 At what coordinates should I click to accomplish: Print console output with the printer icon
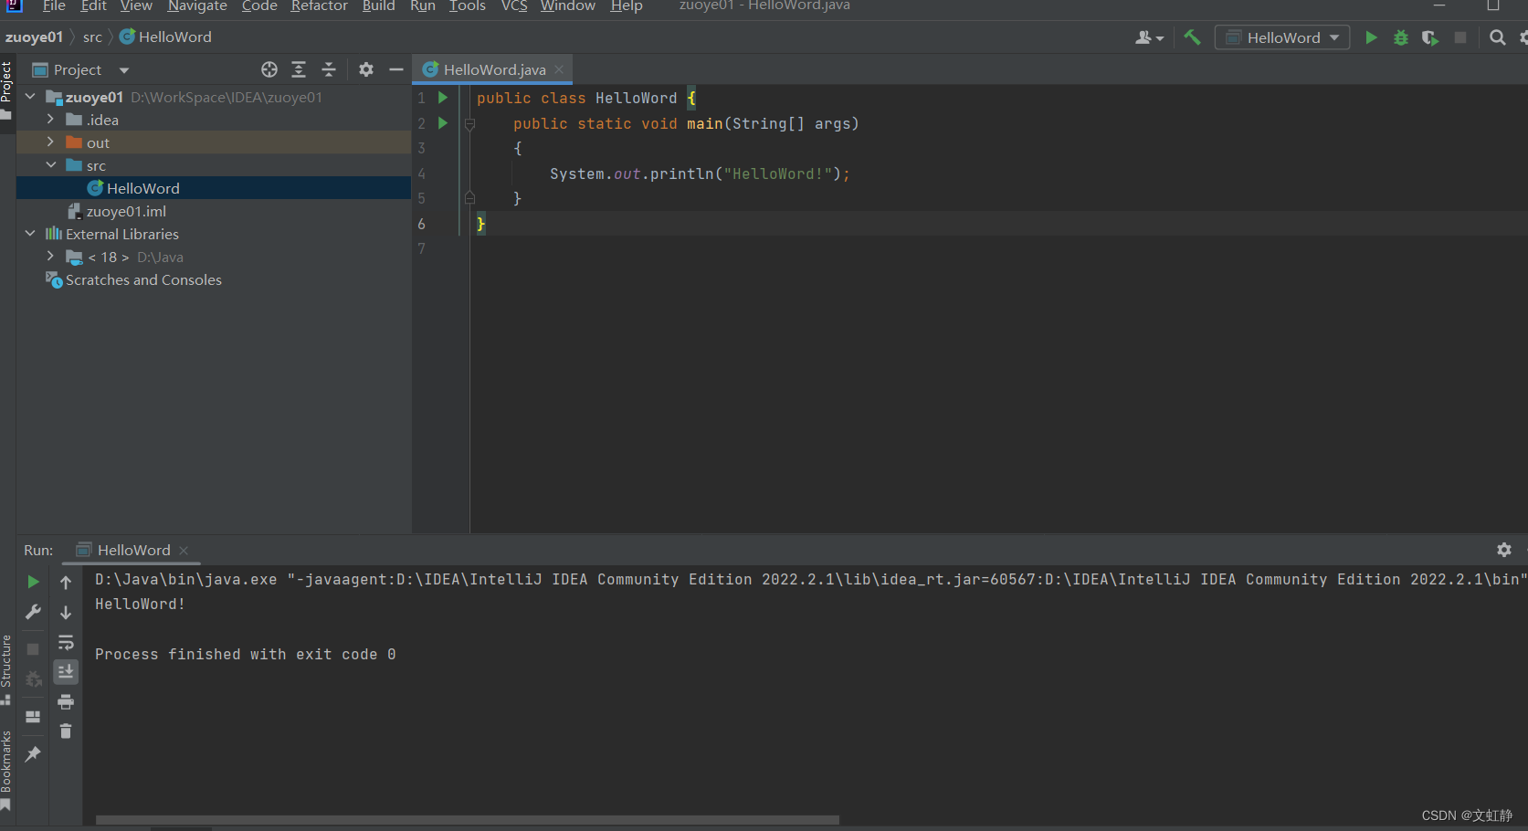65,702
